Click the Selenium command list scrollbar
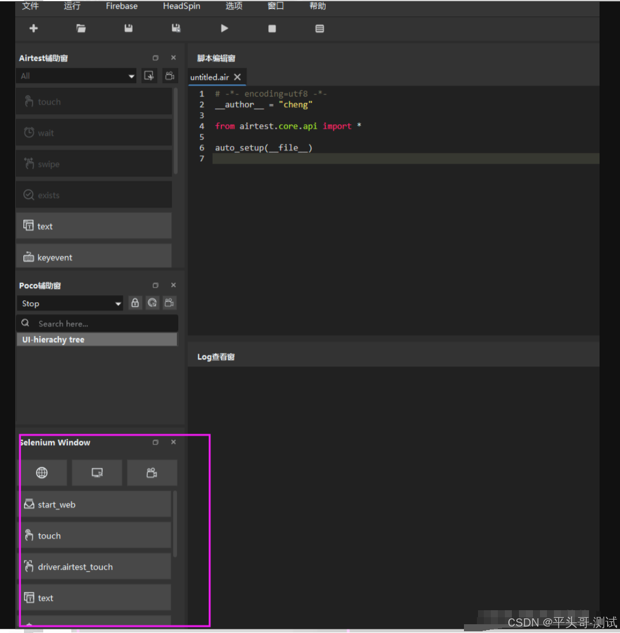620x633 pixels. click(x=175, y=524)
